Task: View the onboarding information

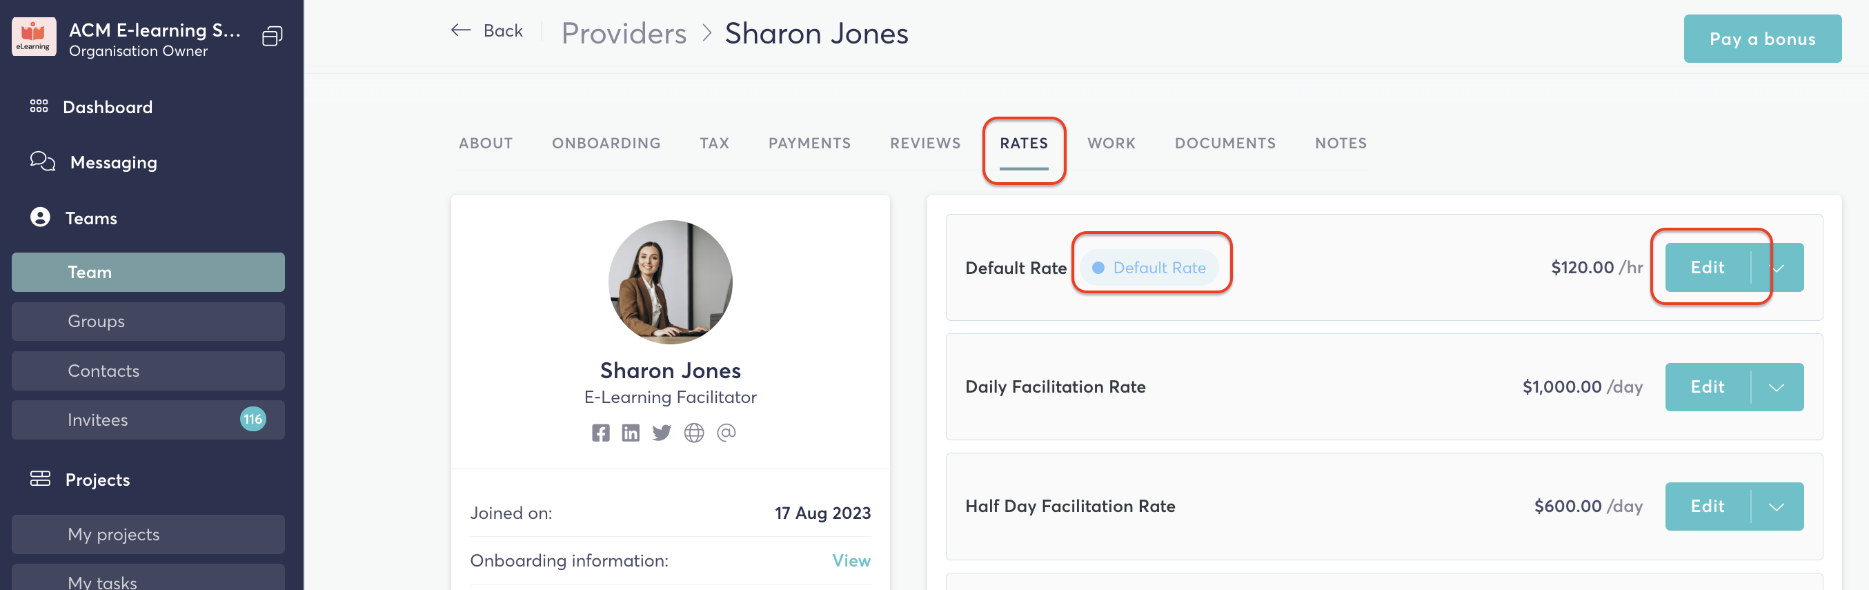Action: pyautogui.click(x=851, y=560)
